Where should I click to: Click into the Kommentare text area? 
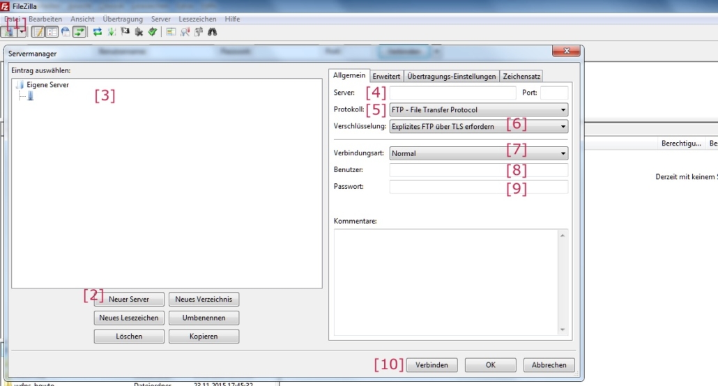(x=445, y=282)
